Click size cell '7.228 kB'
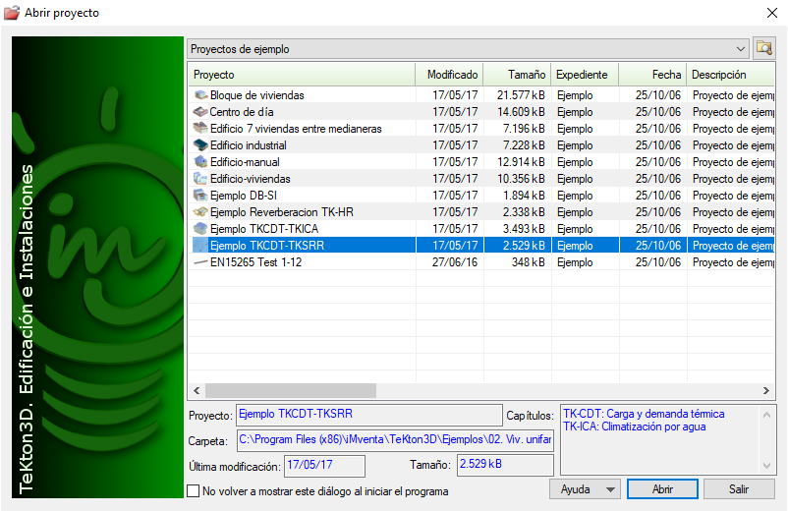This screenshot has width=788, height=512. pyautogui.click(x=524, y=145)
